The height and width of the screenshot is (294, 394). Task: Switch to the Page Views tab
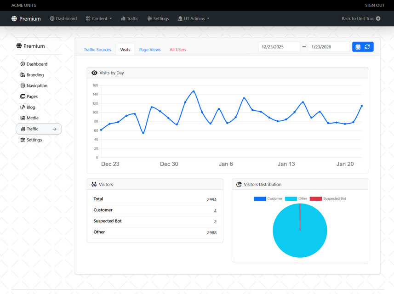coord(150,50)
